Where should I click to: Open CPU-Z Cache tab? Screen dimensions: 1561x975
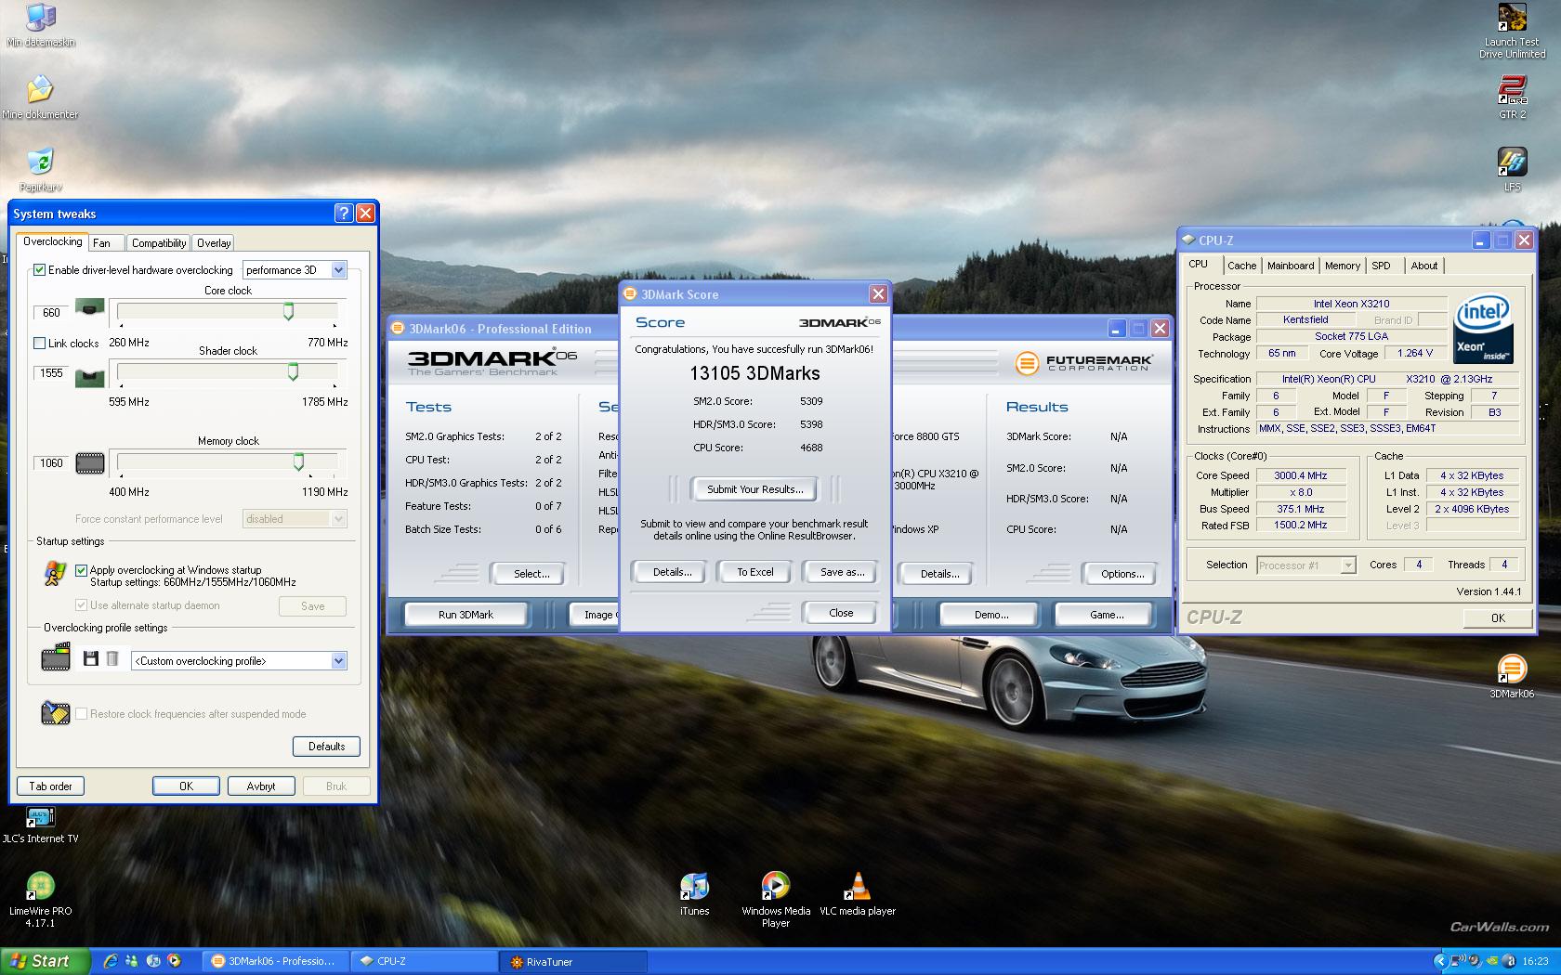click(x=1241, y=266)
